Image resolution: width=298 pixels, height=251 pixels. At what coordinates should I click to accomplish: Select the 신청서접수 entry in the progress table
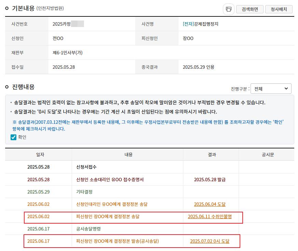(86, 167)
